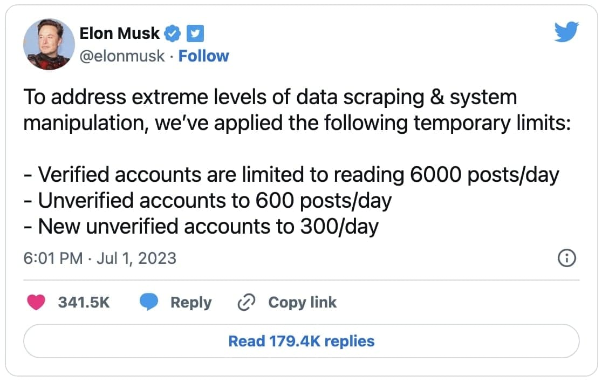Click the New unverified accounts 300/day line
The image size is (602, 382).
[x=201, y=226]
